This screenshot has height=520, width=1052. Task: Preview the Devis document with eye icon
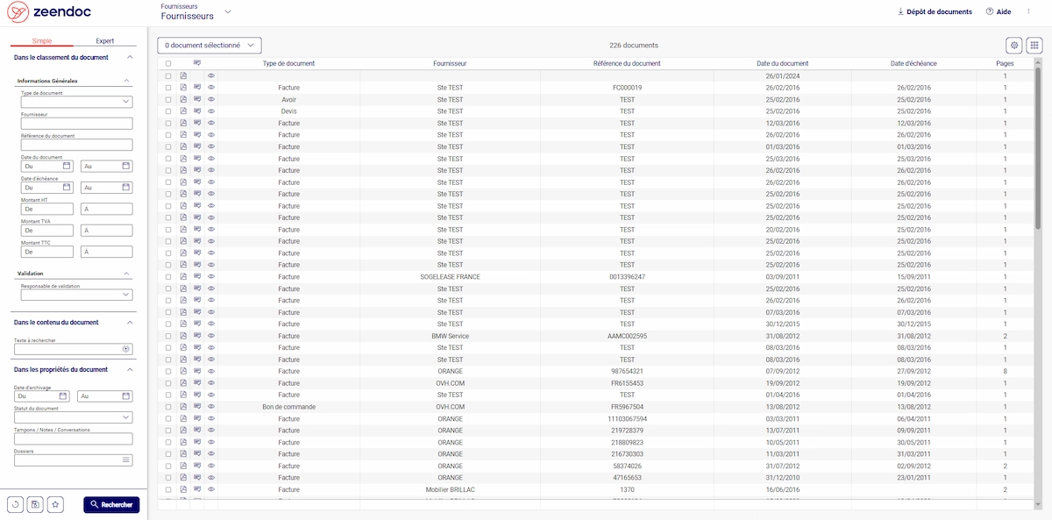(x=211, y=111)
